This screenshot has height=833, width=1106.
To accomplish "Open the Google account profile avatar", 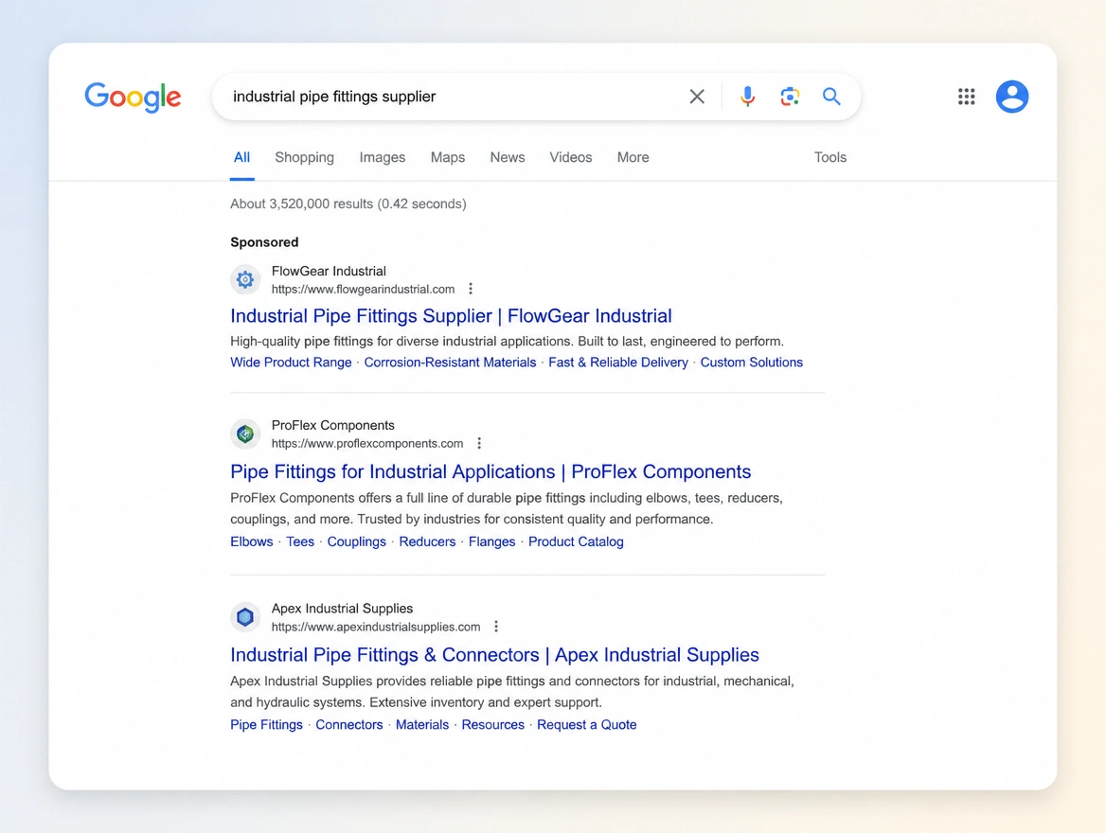I will 1012,97.
